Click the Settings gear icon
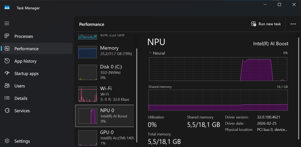The height and width of the screenshot is (147, 301). (7, 141)
